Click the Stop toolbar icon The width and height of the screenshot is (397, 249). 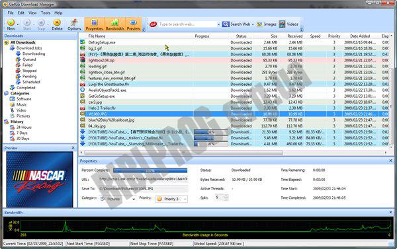[x=41, y=24]
